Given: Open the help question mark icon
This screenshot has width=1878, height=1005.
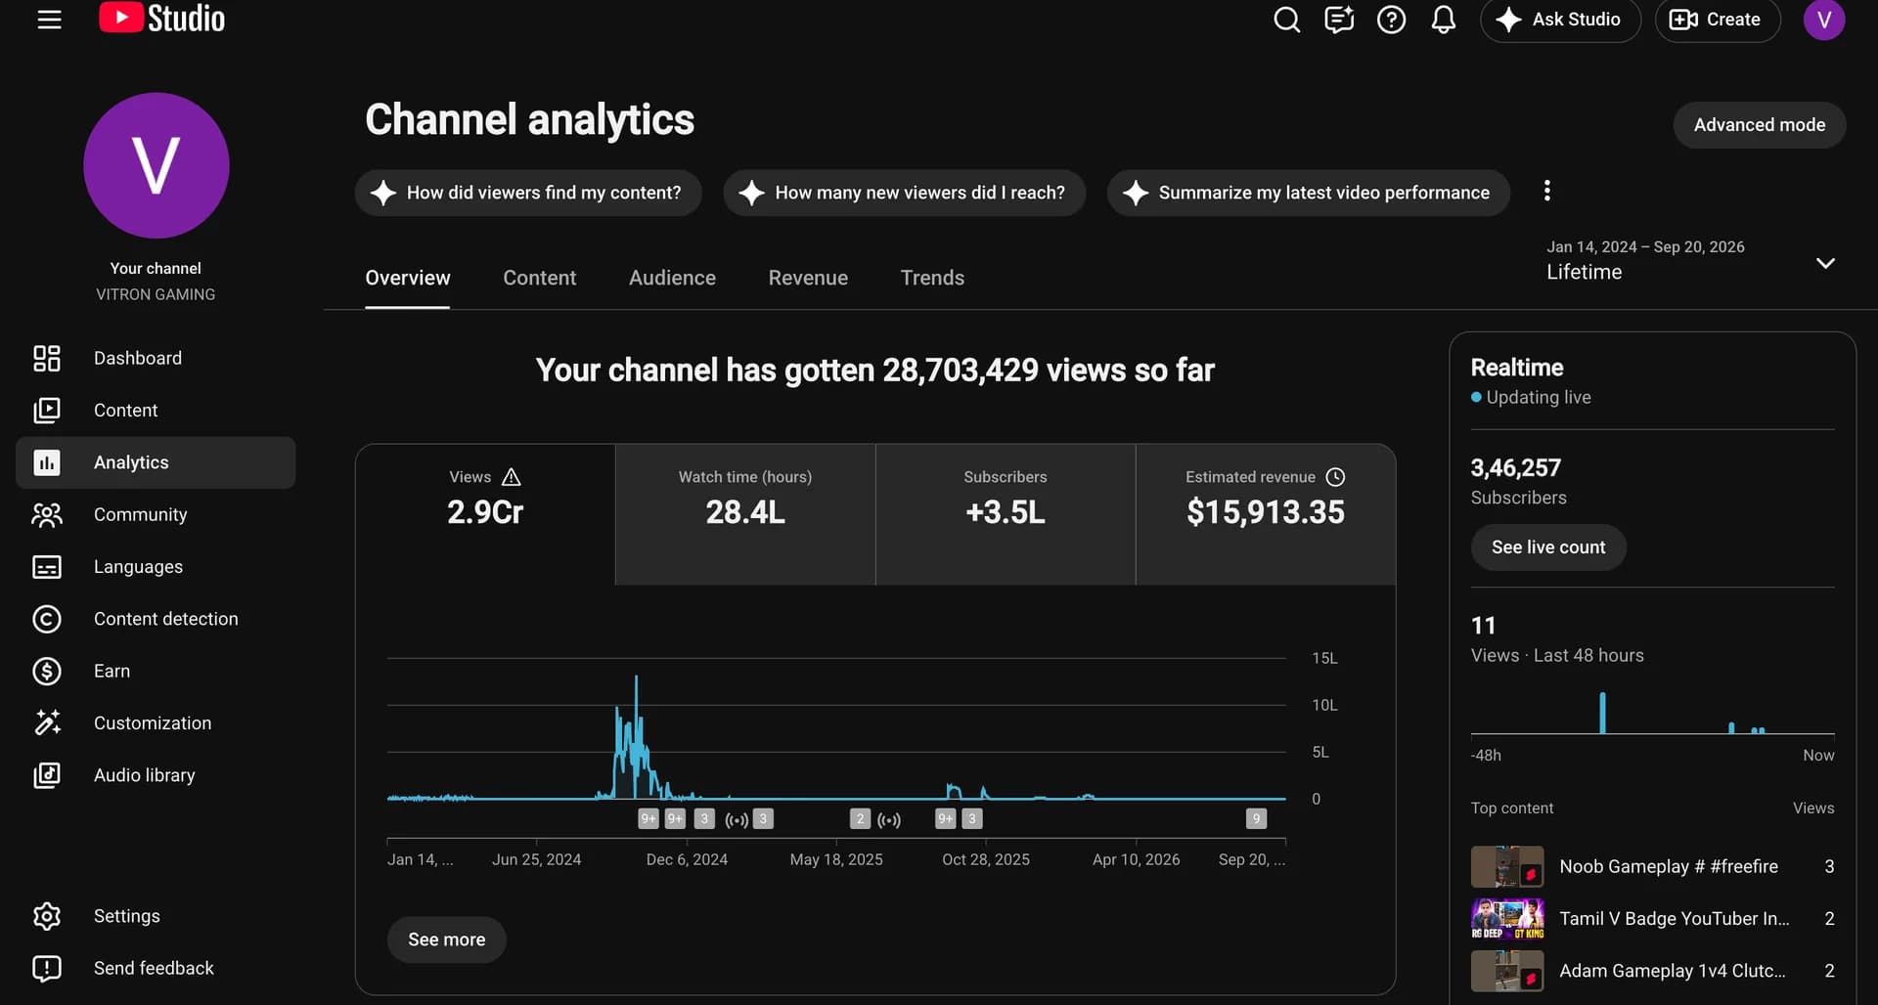Looking at the screenshot, I should [1391, 20].
